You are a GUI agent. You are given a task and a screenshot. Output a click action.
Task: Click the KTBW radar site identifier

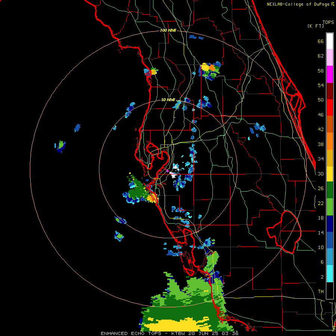coord(178,333)
